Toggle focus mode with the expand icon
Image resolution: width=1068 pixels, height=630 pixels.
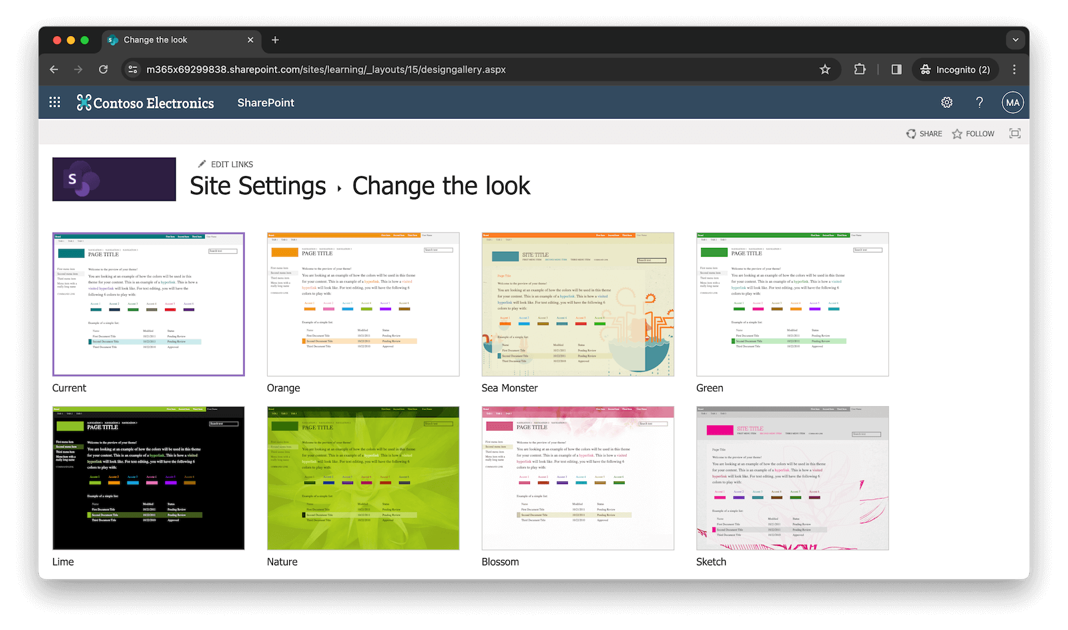coord(1015,133)
